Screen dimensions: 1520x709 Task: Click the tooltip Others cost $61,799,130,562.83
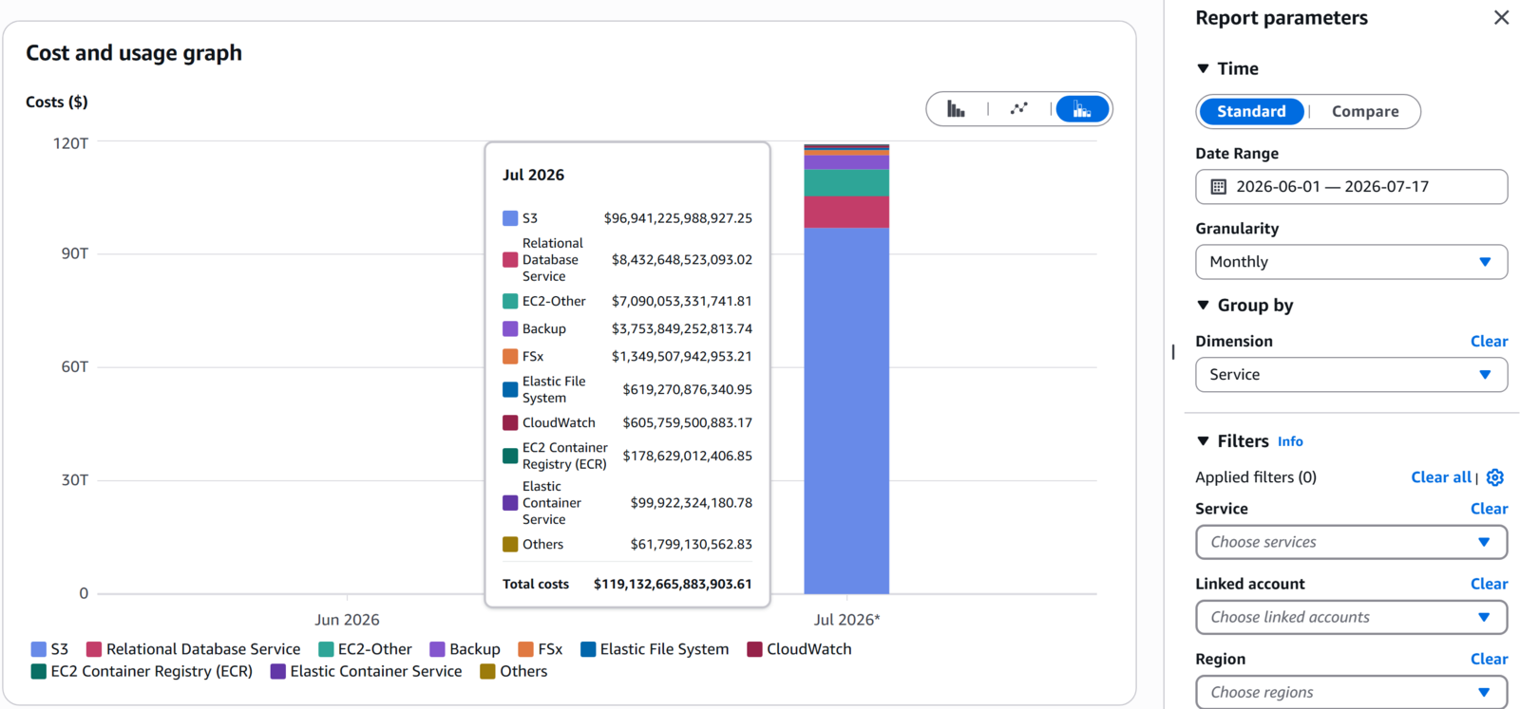click(x=692, y=545)
